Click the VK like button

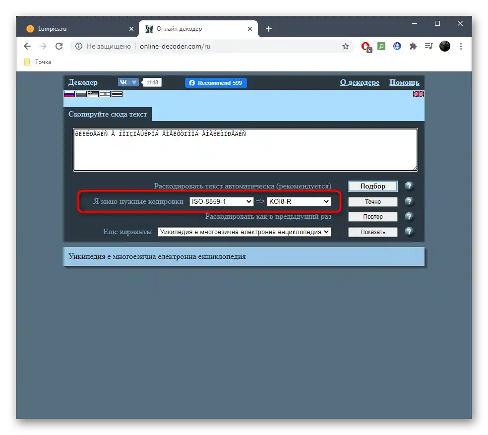128,82
